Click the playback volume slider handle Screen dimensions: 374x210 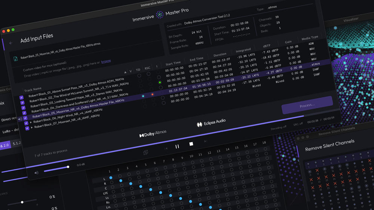68,167
